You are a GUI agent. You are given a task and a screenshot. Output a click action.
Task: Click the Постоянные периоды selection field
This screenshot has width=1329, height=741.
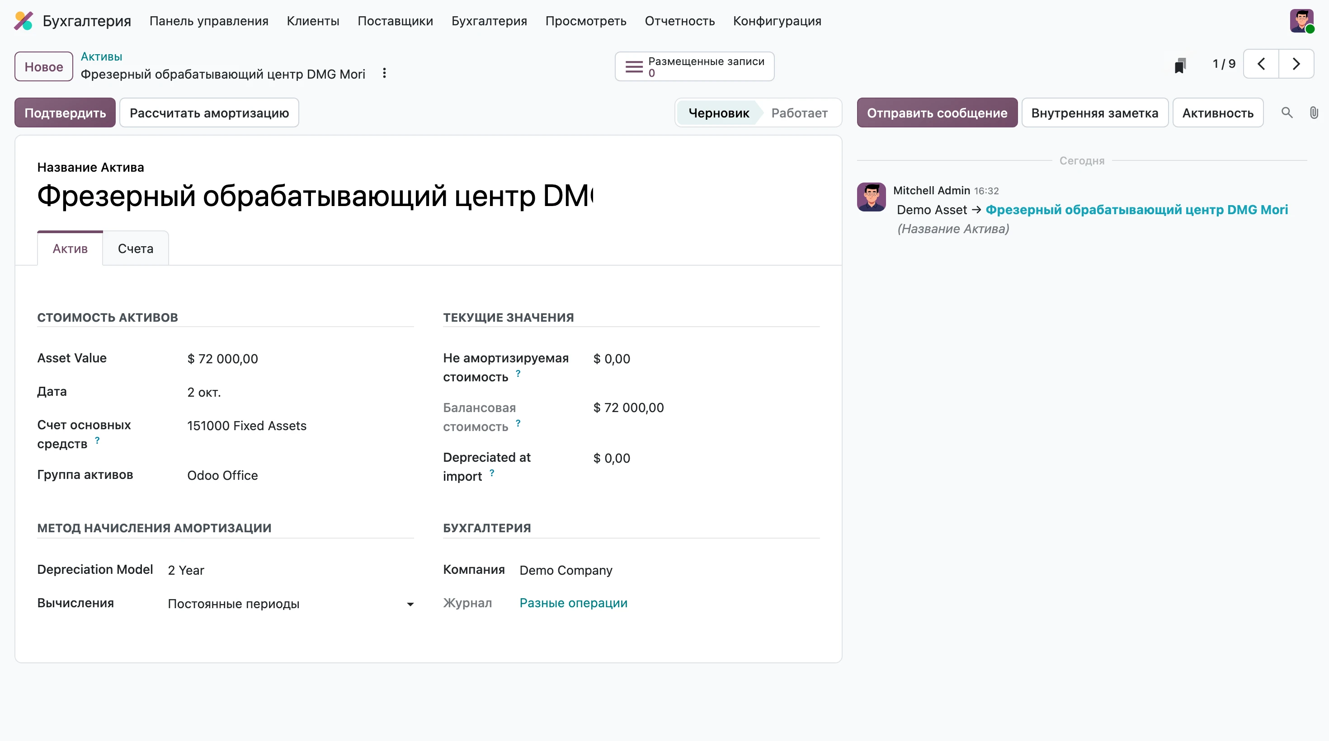click(x=291, y=604)
